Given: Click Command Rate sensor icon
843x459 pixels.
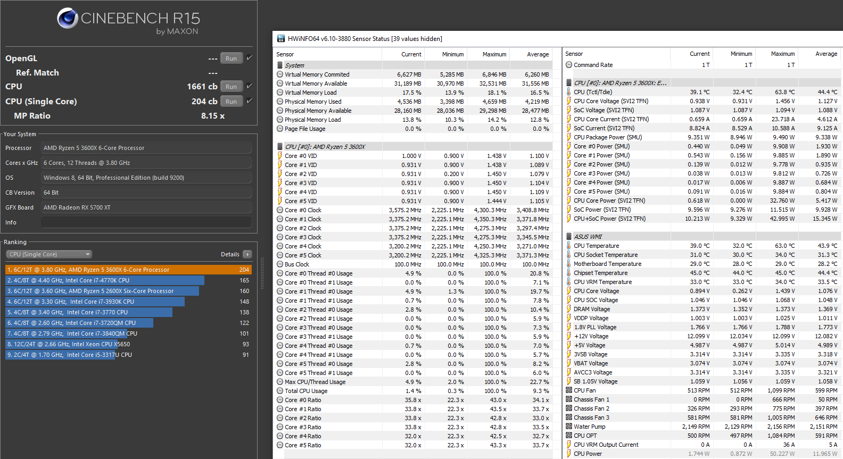Looking at the screenshot, I should tap(569, 65).
